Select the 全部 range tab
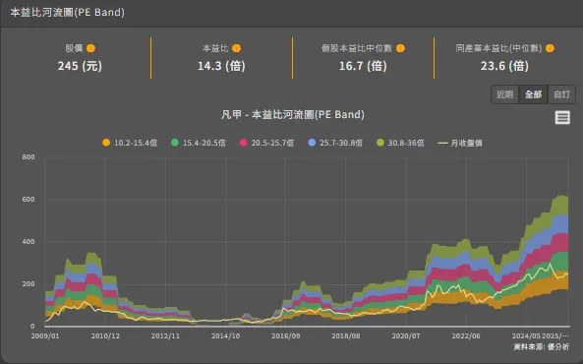Viewport: 583px width, 364px height. pos(533,94)
